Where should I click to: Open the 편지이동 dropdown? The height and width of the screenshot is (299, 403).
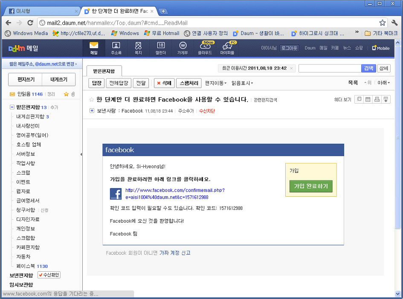click(x=216, y=83)
